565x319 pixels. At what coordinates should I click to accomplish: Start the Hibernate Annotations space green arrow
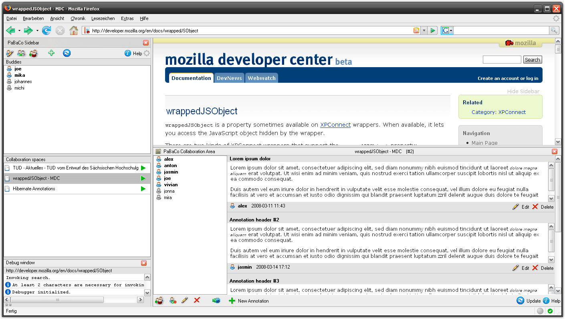pos(143,189)
